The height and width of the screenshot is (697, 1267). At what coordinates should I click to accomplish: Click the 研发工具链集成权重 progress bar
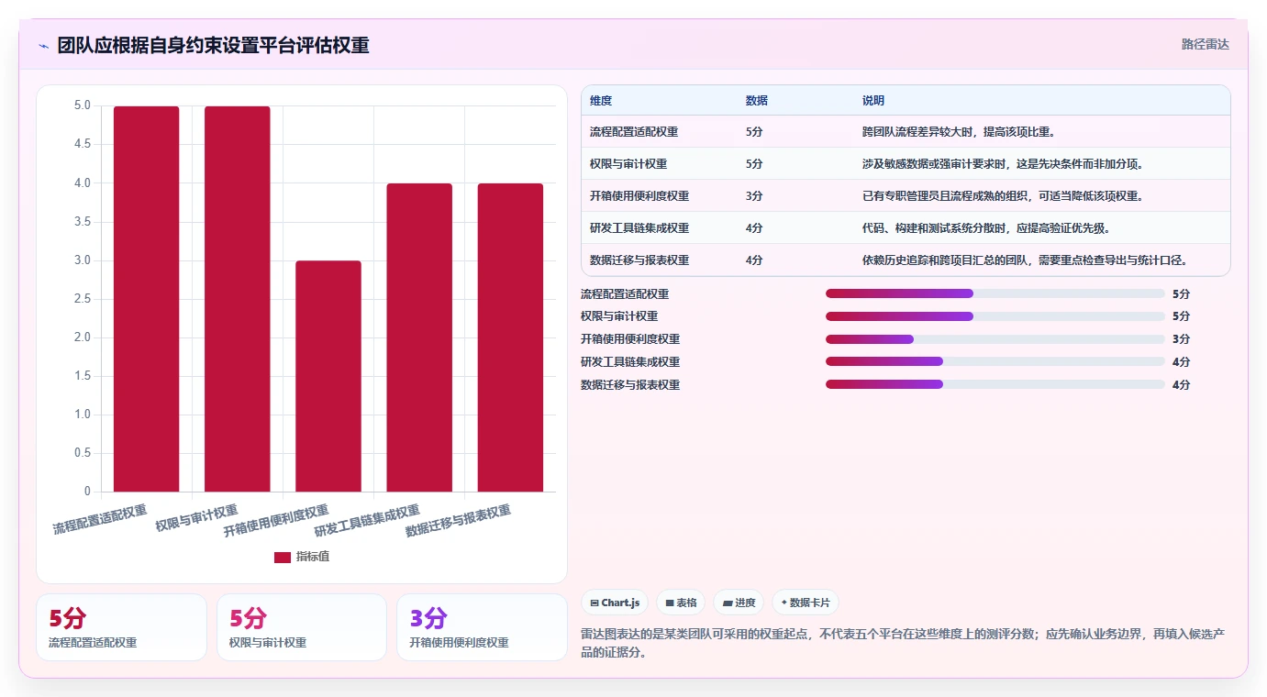pos(995,362)
